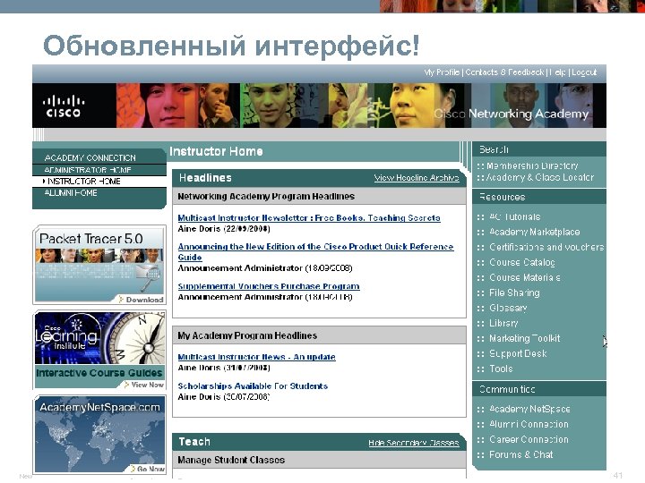
Task: Click Help in the top bar
Action: click(557, 72)
